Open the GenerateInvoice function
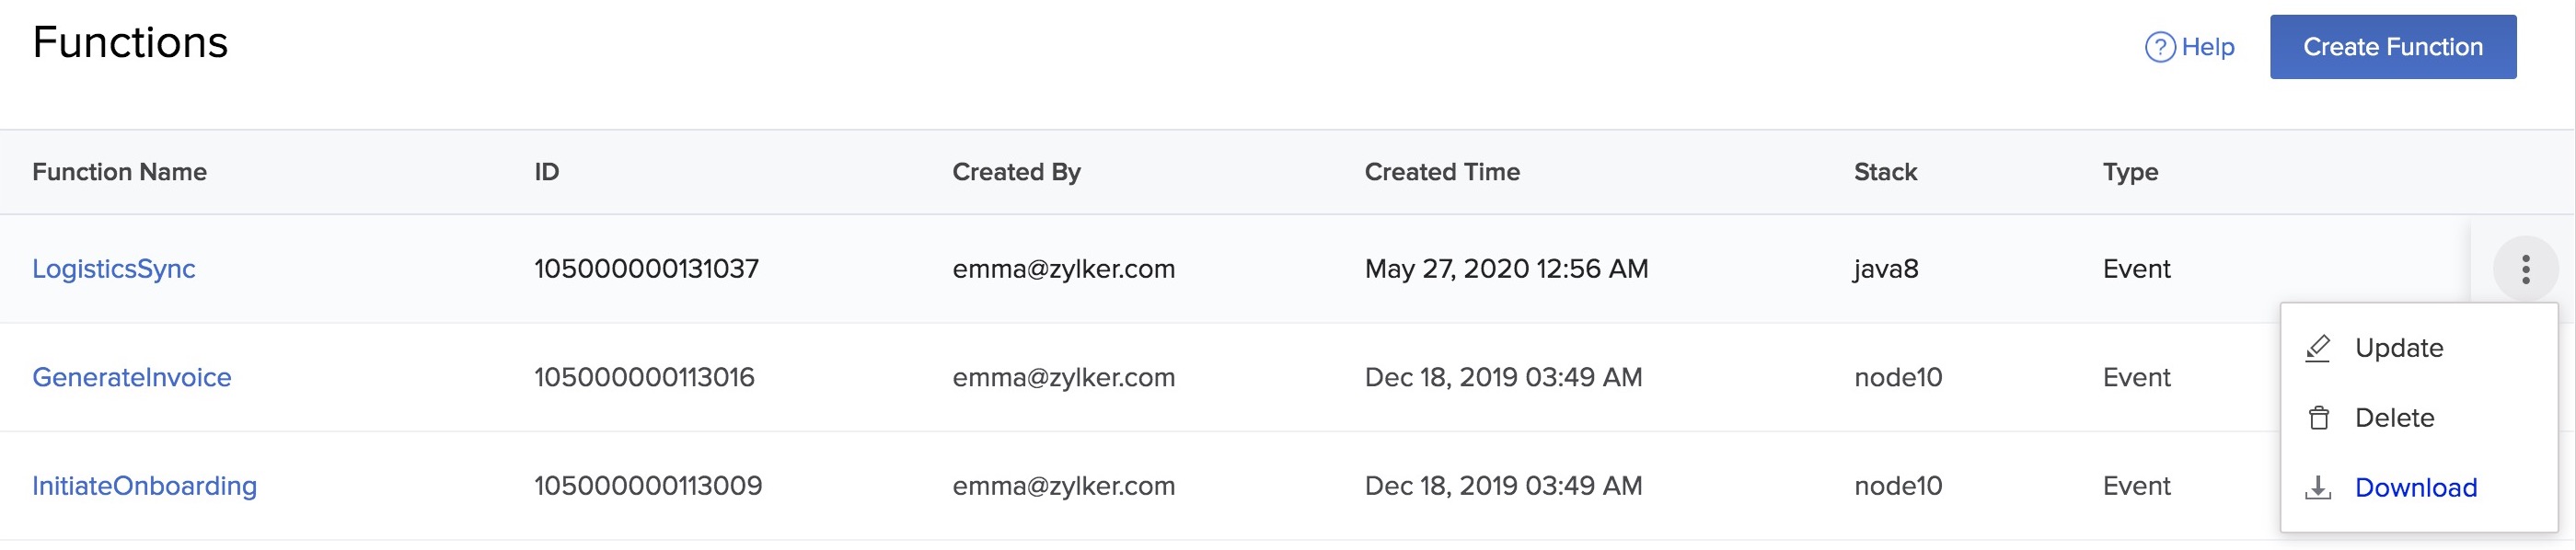The image size is (2576, 550). (x=133, y=377)
